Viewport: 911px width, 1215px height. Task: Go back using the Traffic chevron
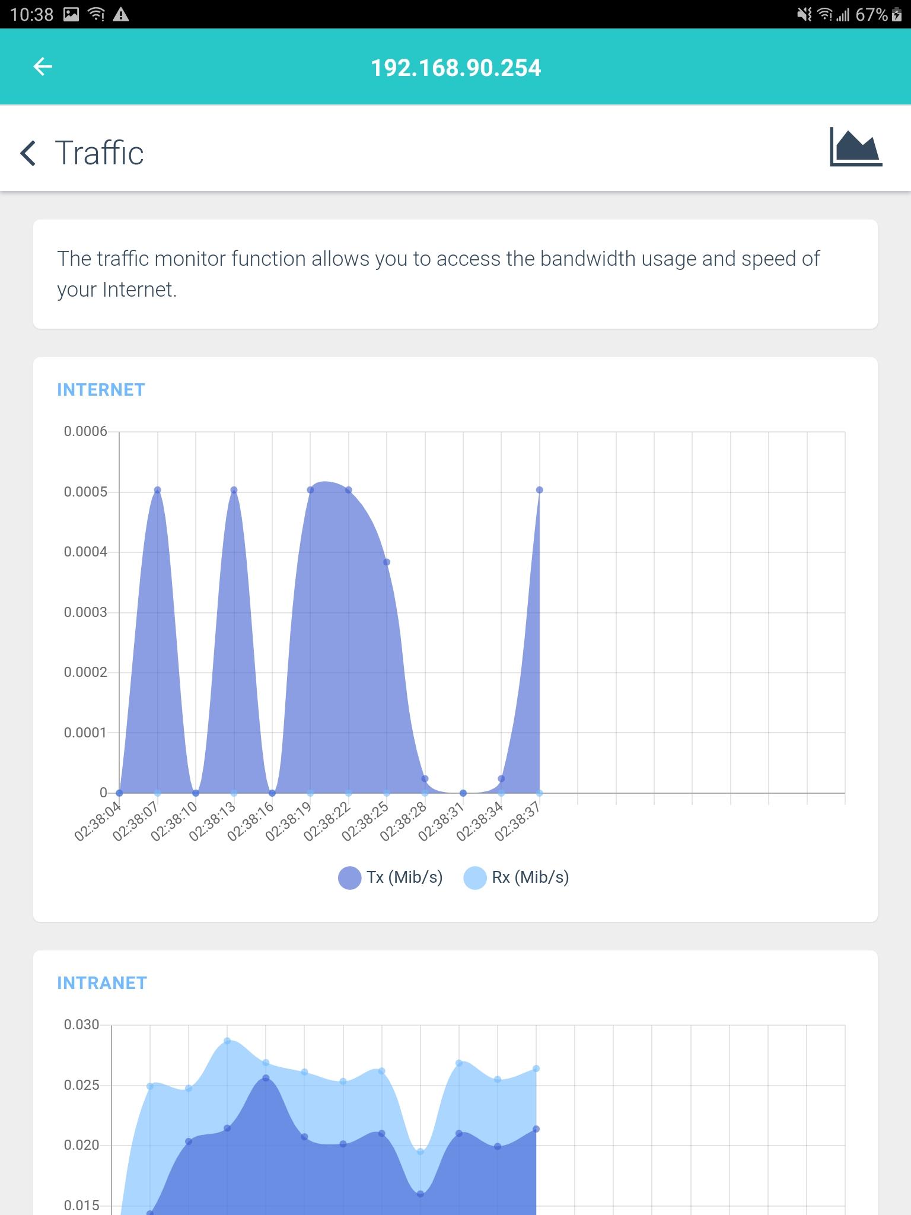coord(28,153)
